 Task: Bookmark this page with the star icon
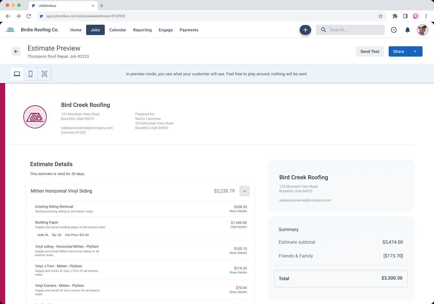(380, 16)
